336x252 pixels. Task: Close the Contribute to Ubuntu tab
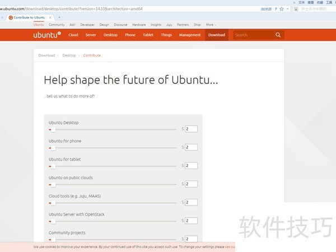(50, 17)
